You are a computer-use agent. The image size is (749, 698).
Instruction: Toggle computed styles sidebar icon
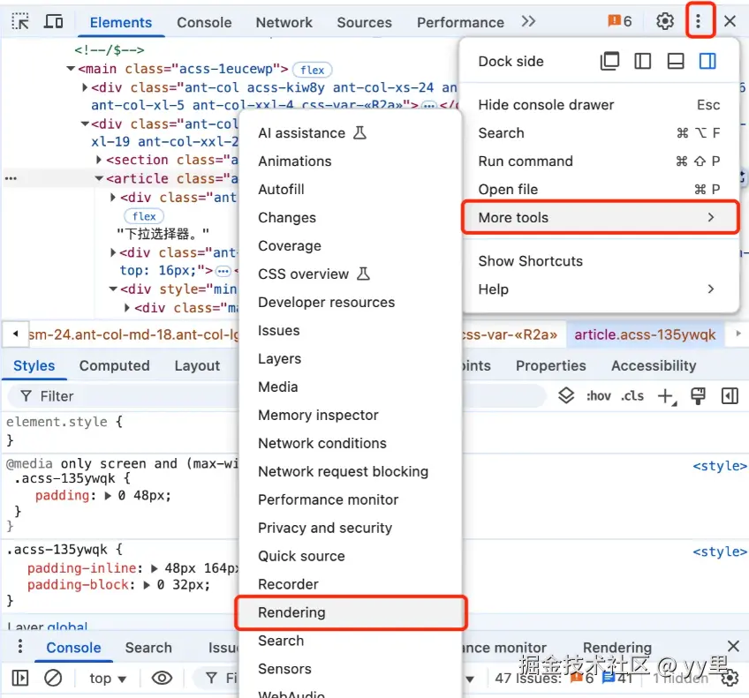730,396
